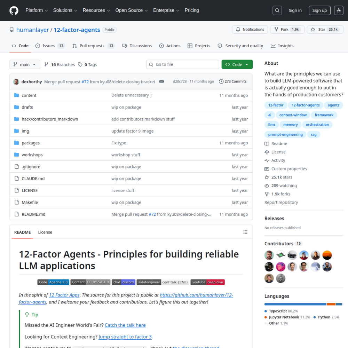Expand the Enterprise menu
Screen dimensions: 348x348
[x=166, y=10]
